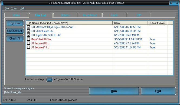Screen dimensions: 180x105
Task: Enable the UTSecure209.u checkbox
Action: (28, 43)
